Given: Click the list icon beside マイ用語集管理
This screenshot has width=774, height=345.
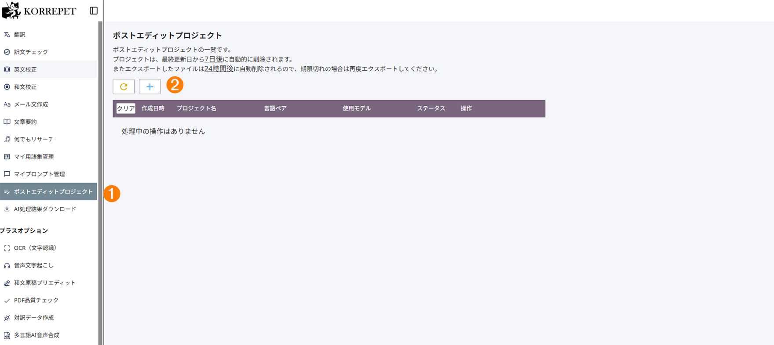Looking at the screenshot, I should (x=7, y=157).
